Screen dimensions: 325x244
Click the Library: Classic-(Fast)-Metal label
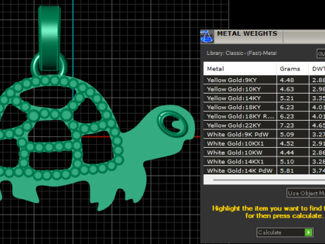[x=242, y=53]
